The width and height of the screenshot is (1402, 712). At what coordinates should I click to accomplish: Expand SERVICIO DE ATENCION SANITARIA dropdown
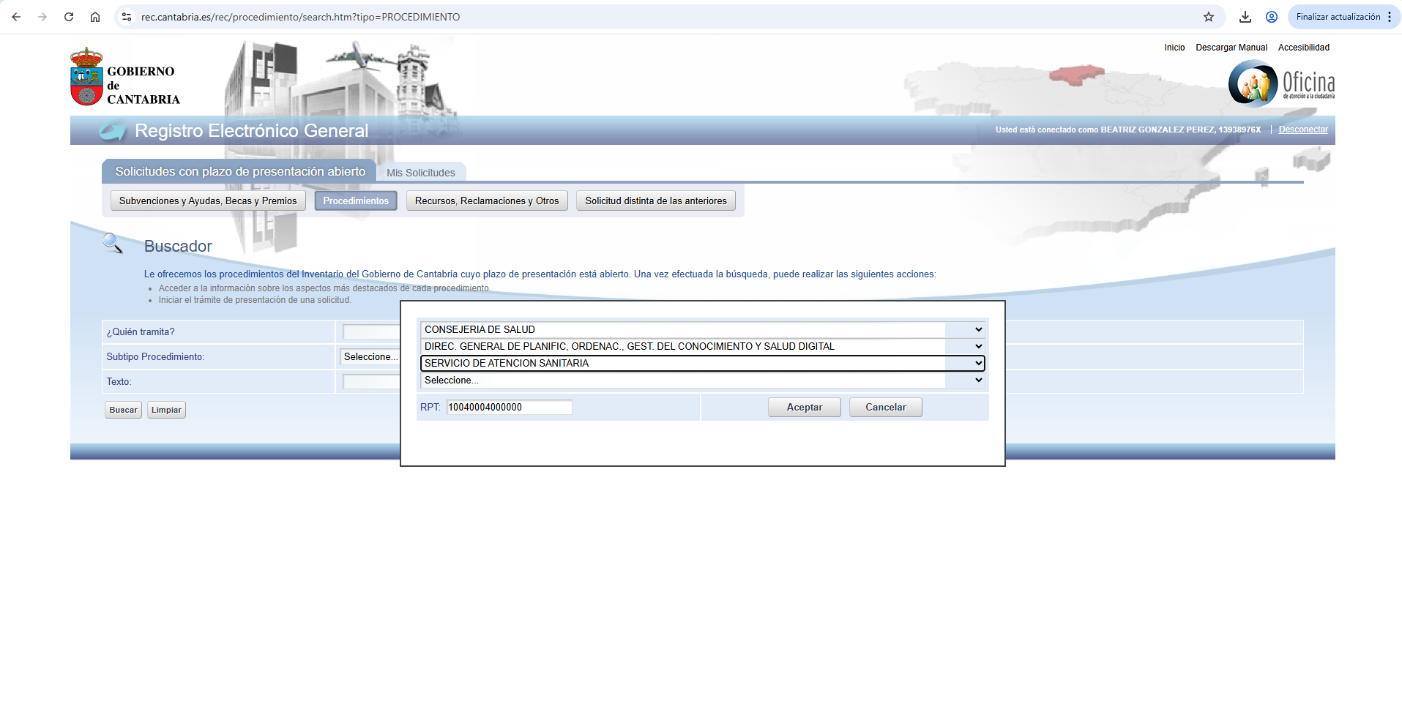pyautogui.click(x=702, y=364)
